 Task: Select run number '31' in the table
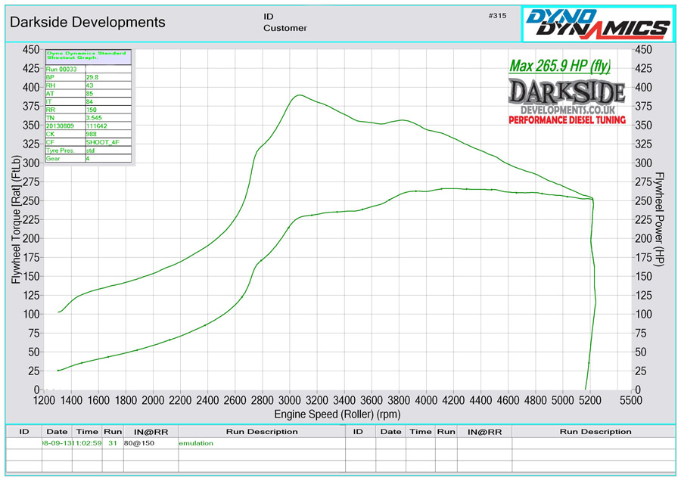(113, 443)
